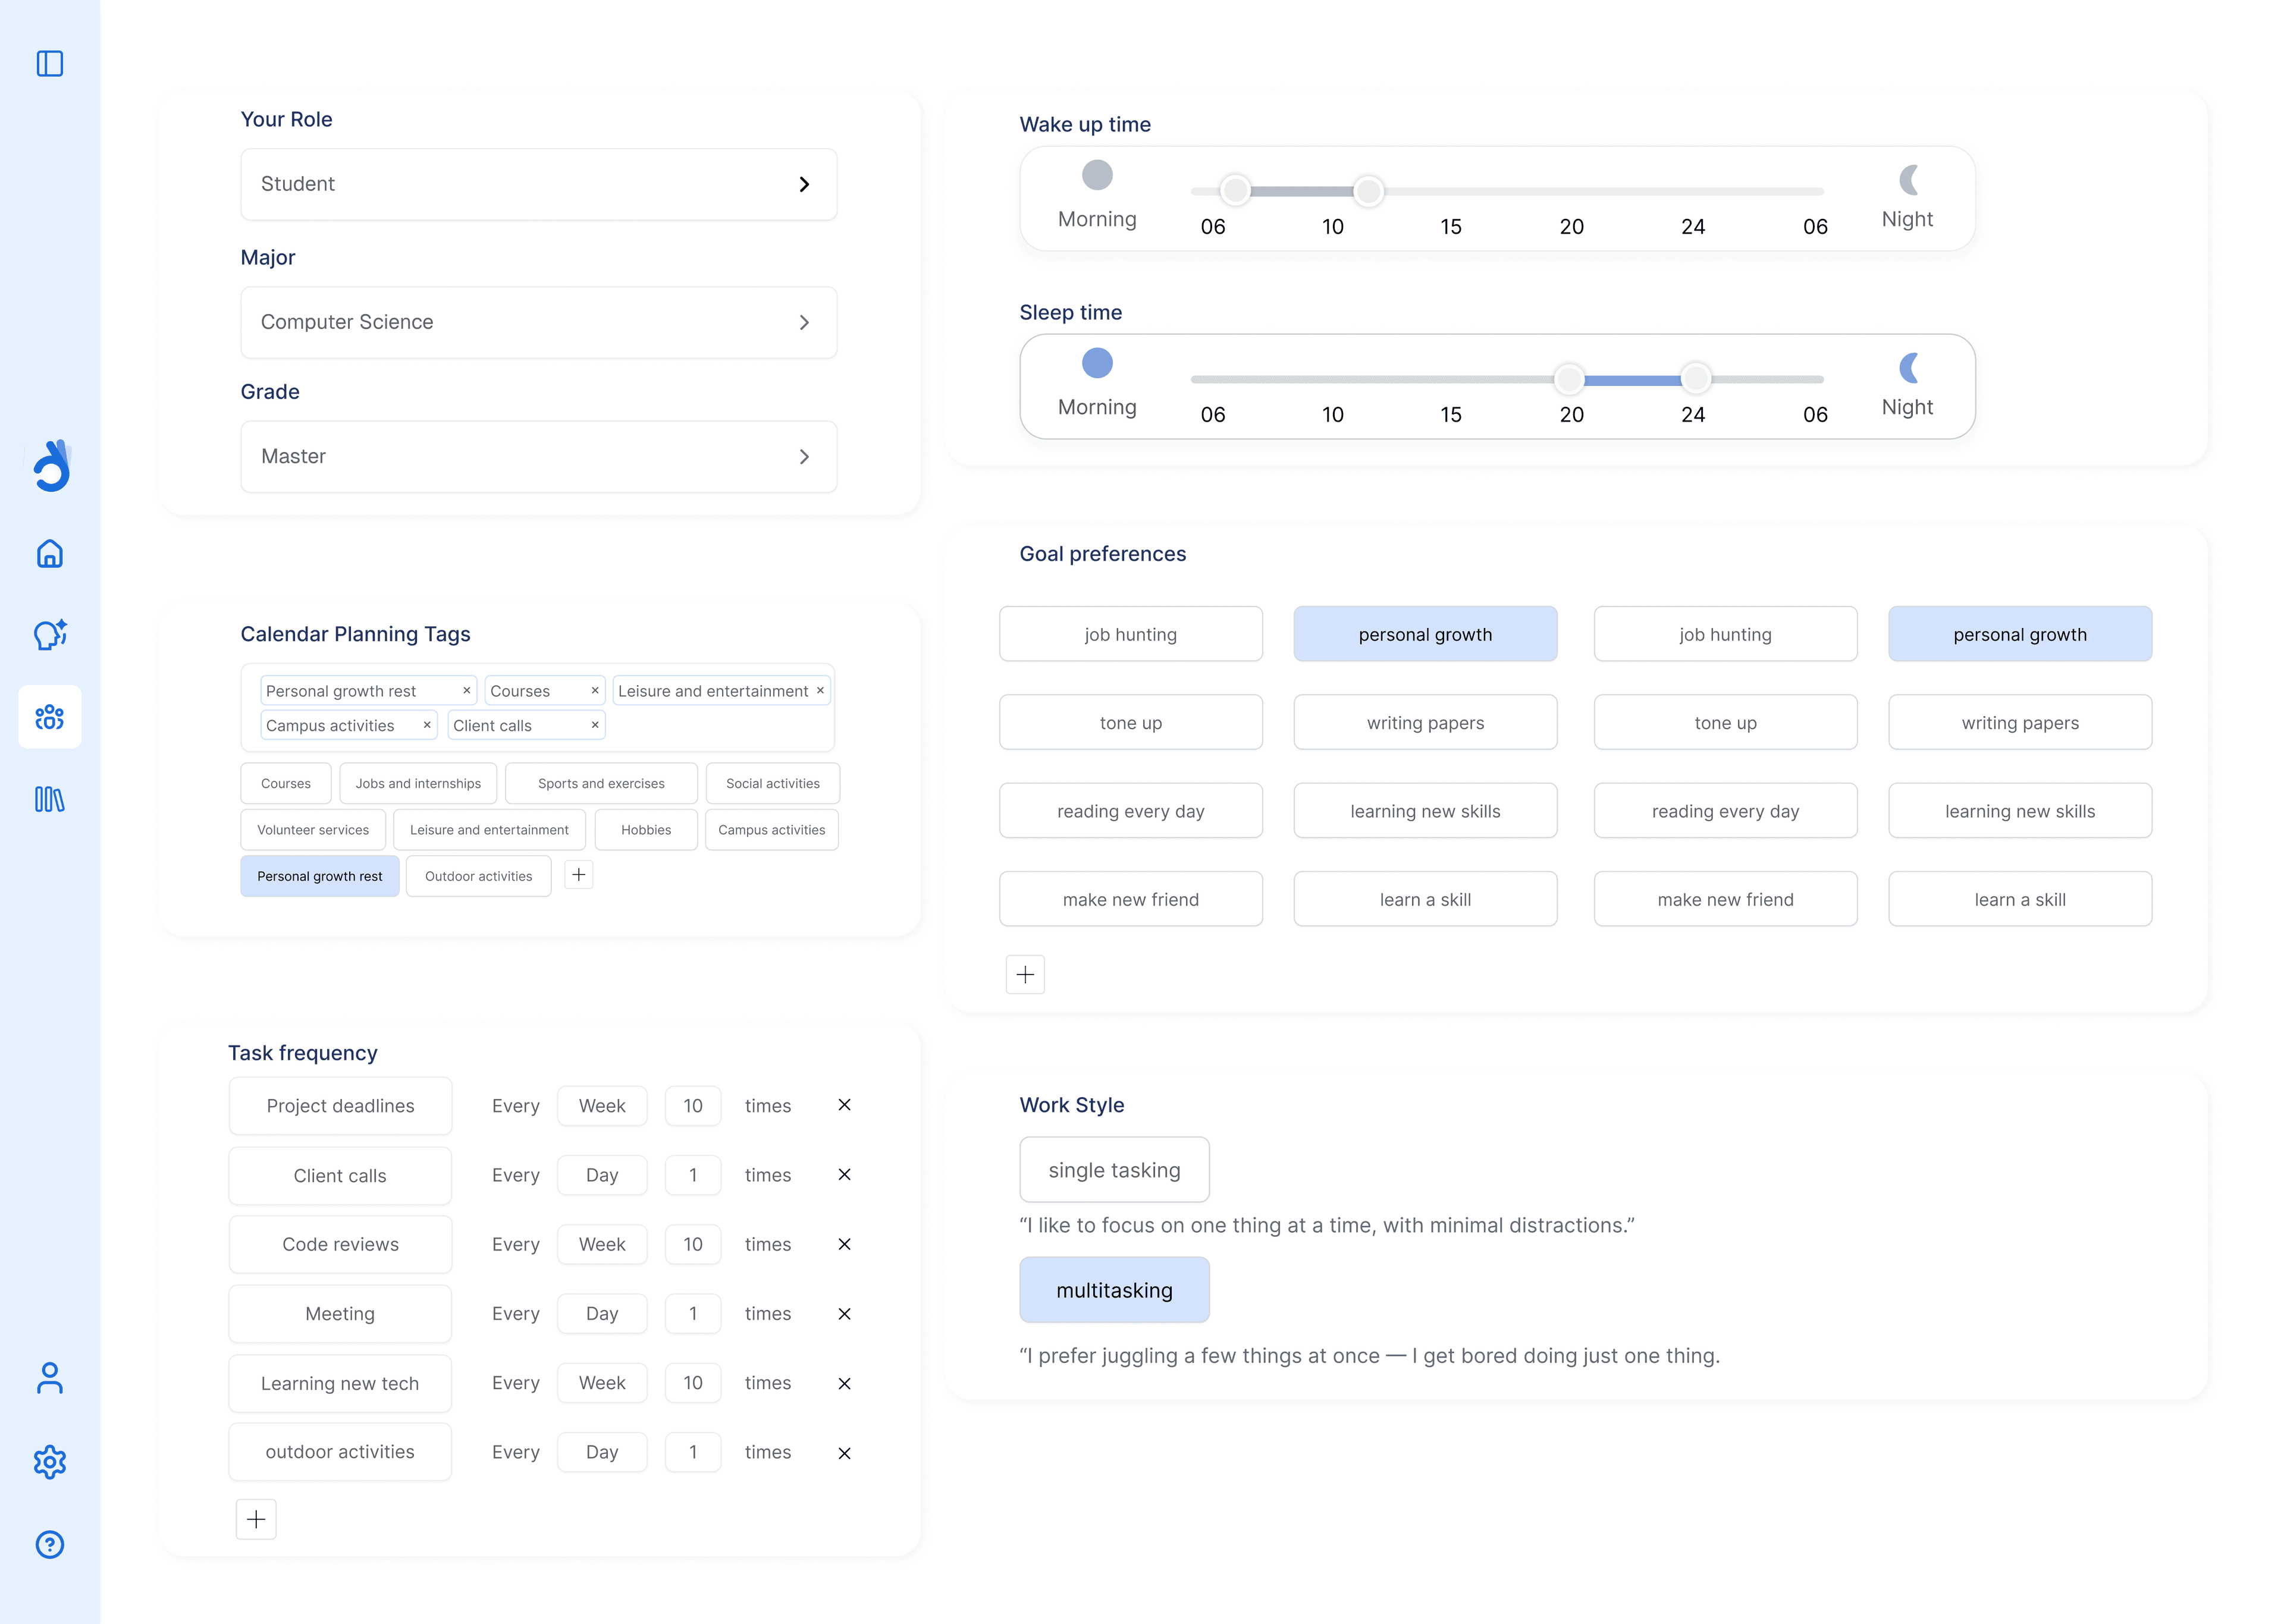Select the multitasking work style
This screenshot has height=1624, width=2284.
[1114, 1290]
